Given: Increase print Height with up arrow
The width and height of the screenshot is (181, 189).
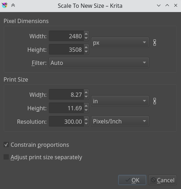Looking at the screenshot, I should tap(86, 106).
